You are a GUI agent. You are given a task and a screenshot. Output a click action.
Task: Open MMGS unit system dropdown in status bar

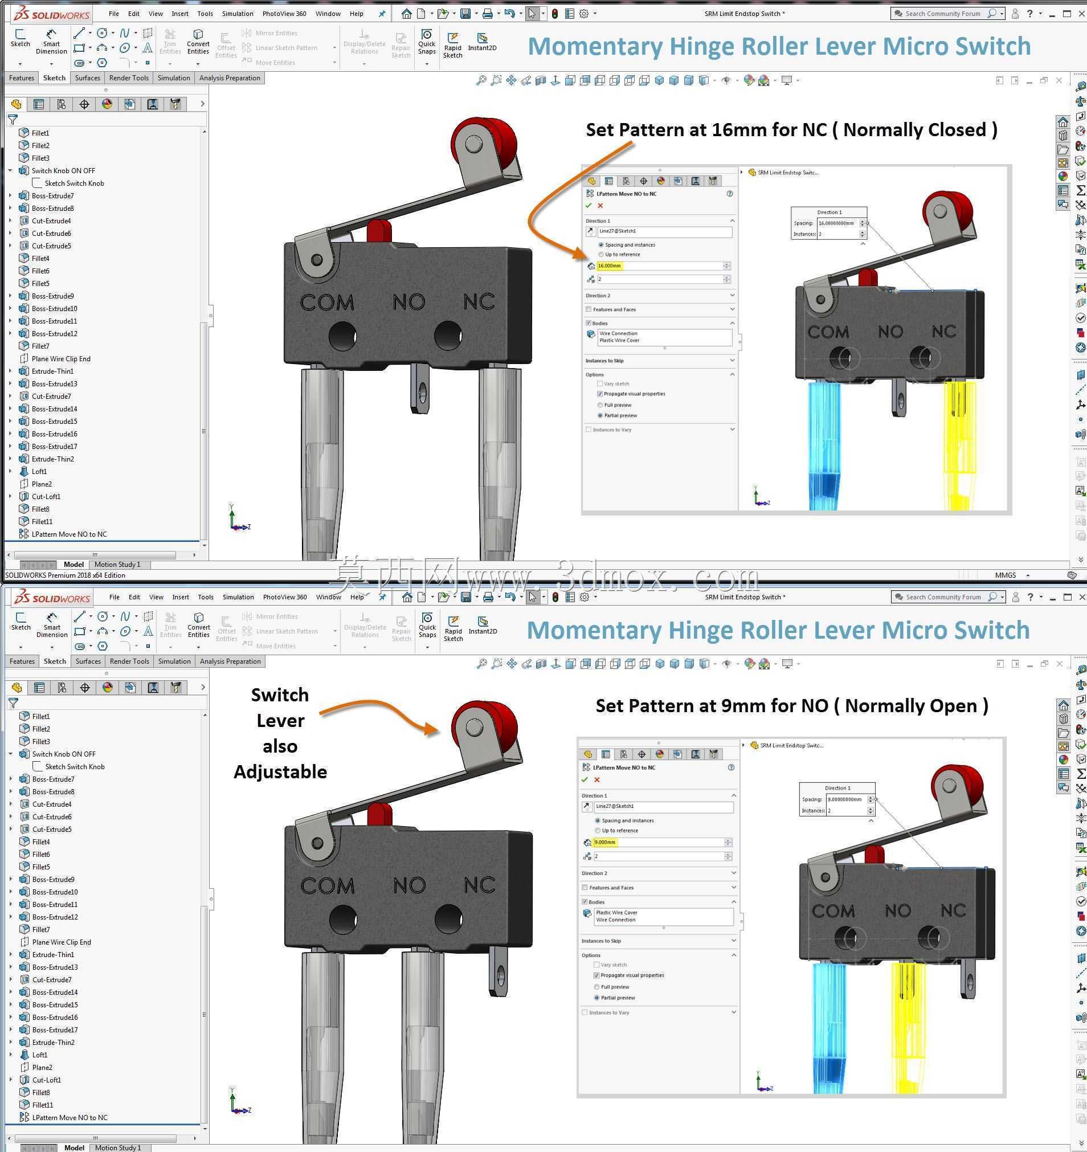(x=1028, y=575)
